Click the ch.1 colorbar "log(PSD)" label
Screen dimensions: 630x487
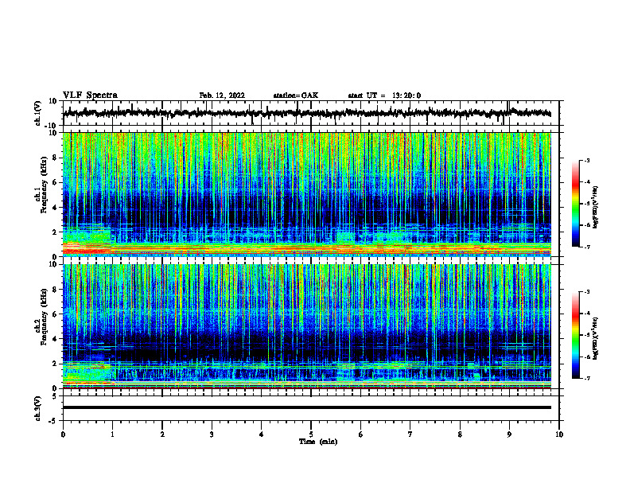point(596,207)
